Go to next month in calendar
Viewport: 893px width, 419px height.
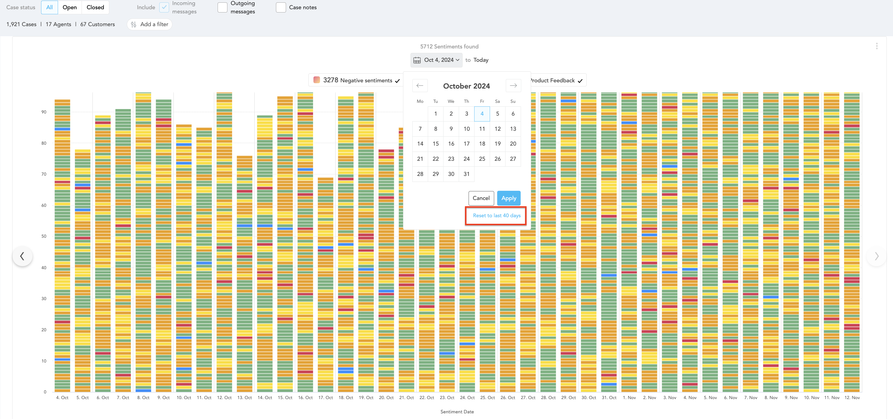pos(513,86)
